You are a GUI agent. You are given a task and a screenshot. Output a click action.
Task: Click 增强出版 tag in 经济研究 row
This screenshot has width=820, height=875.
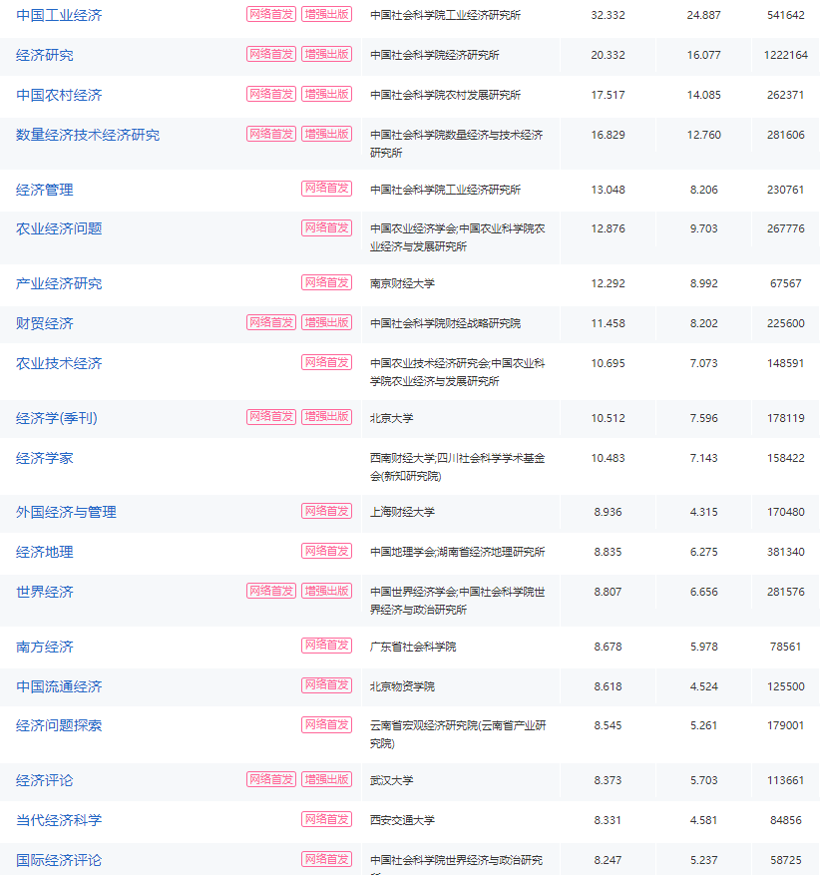click(x=327, y=54)
